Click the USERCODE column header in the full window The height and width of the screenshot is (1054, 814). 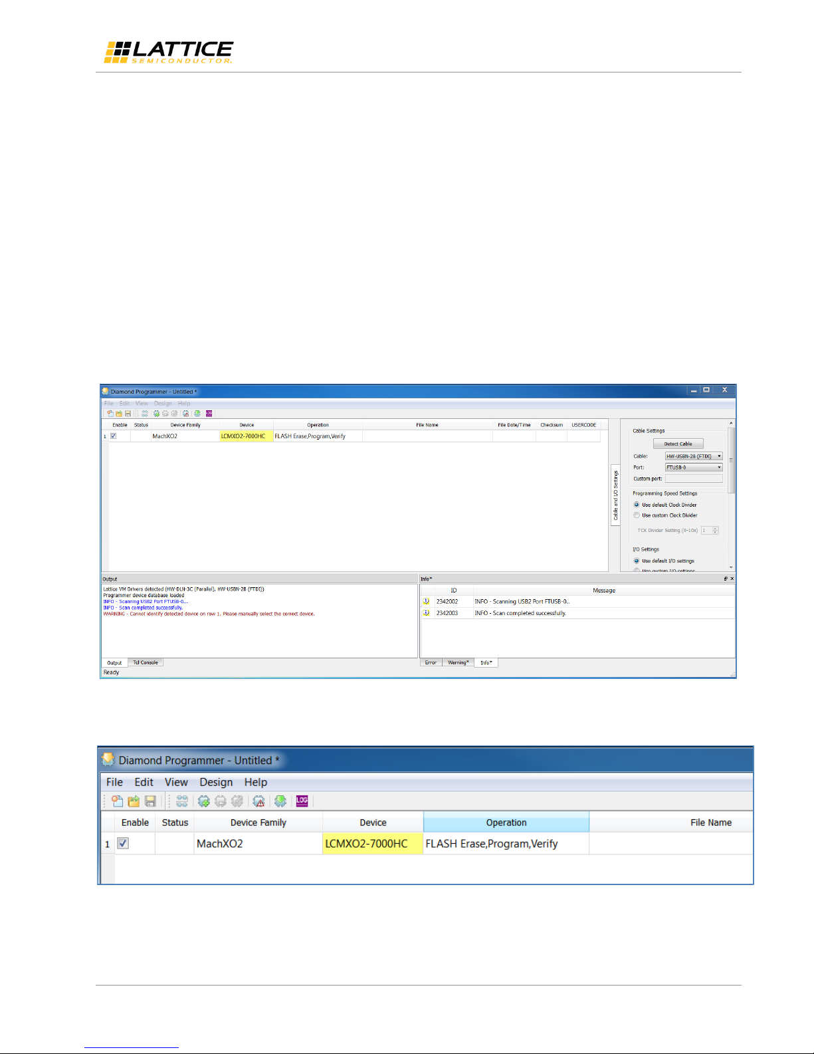tap(584, 425)
